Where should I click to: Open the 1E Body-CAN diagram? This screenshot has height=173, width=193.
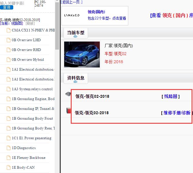[23, 168]
